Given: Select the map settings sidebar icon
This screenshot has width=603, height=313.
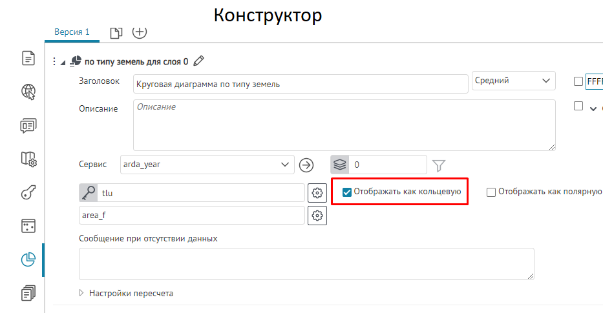Looking at the screenshot, I should tap(28, 159).
